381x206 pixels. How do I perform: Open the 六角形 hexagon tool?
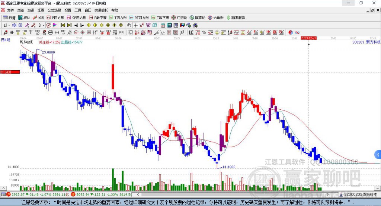point(216,18)
